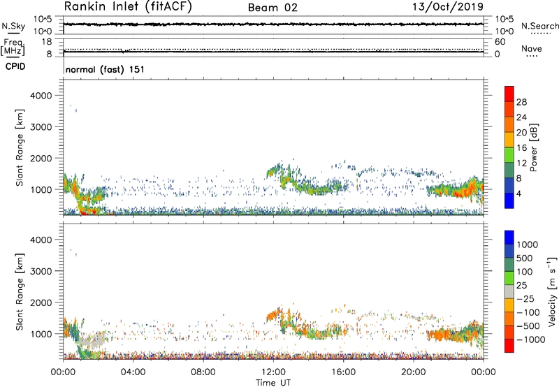Image resolution: width=559 pixels, height=387 pixels.
Task: Click the power panel 'Slant Range [km]' label
Action: click(20, 147)
